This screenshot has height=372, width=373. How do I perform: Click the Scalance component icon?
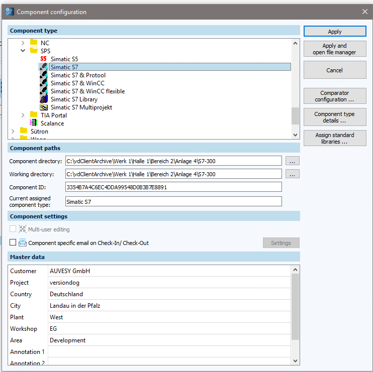pyautogui.click(x=34, y=123)
